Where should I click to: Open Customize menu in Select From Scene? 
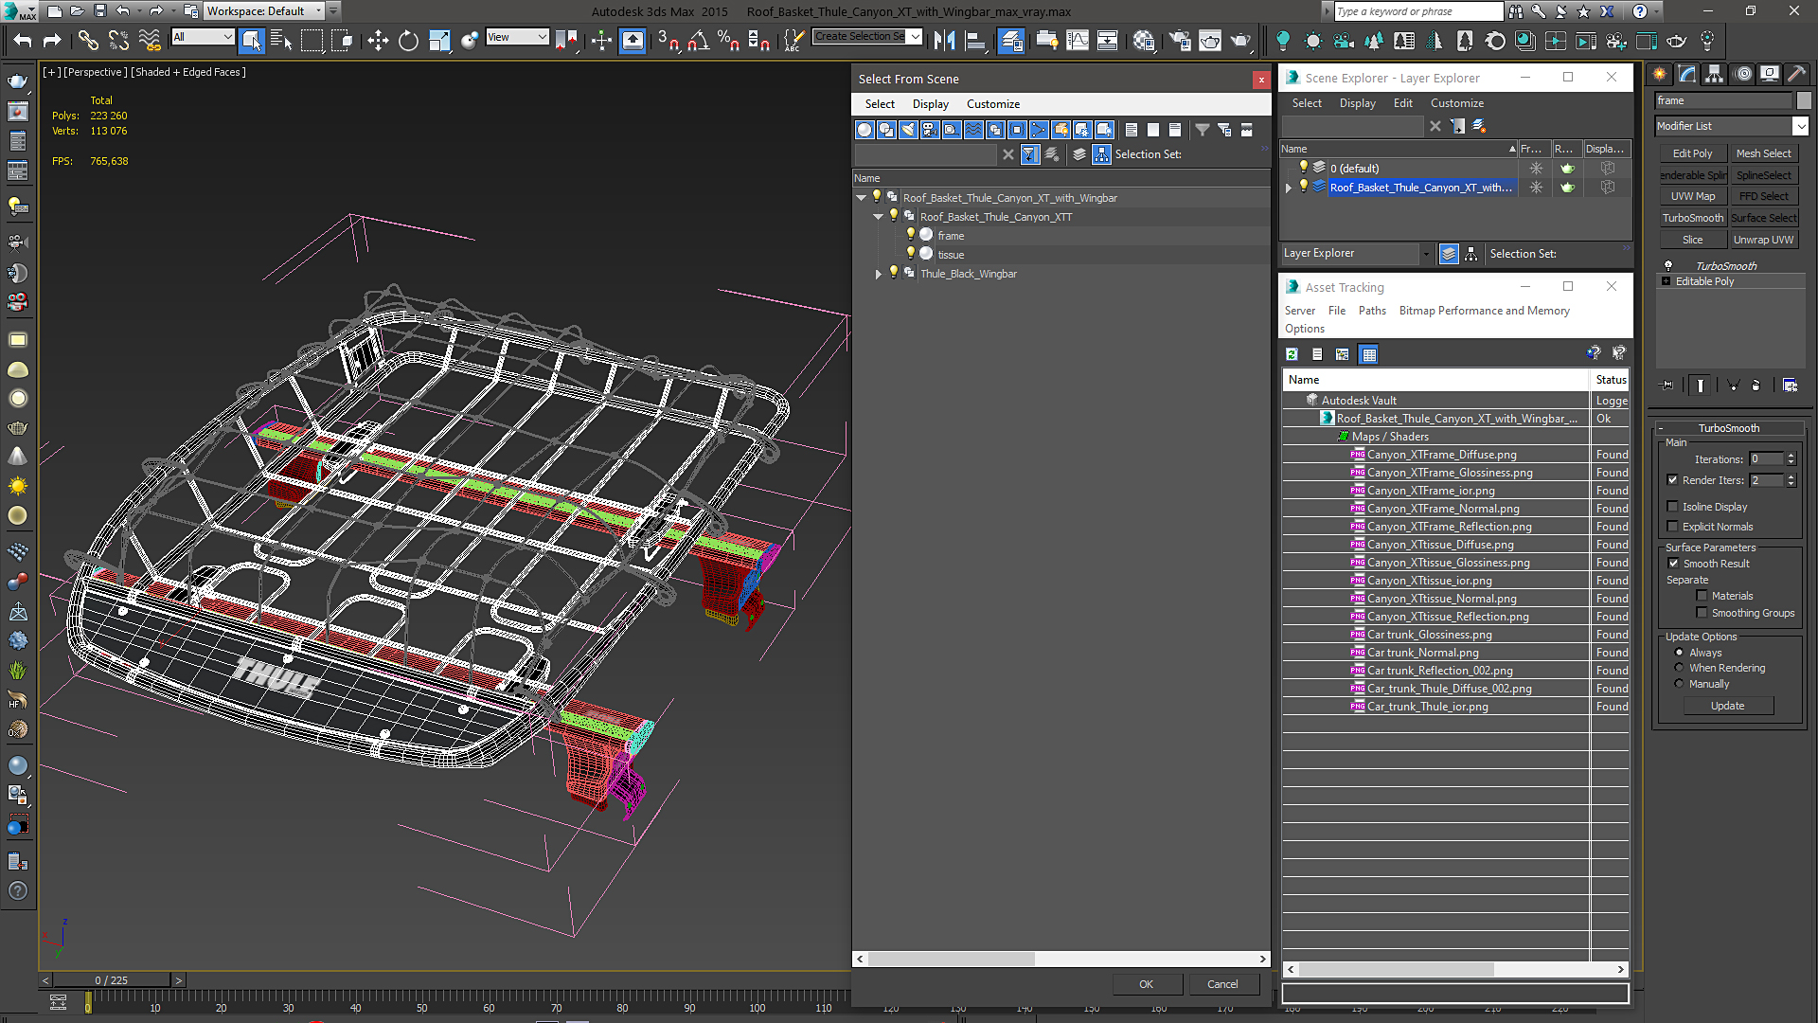pos(992,104)
